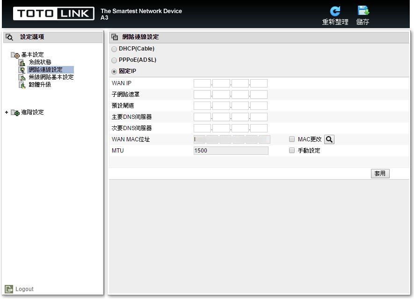Click the 網路連線設定 network icon in tree
The image size is (414, 299).
click(x=22, y=70)
